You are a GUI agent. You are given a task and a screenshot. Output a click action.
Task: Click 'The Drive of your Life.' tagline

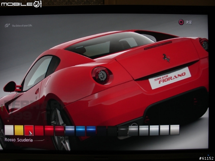(22, 25)
